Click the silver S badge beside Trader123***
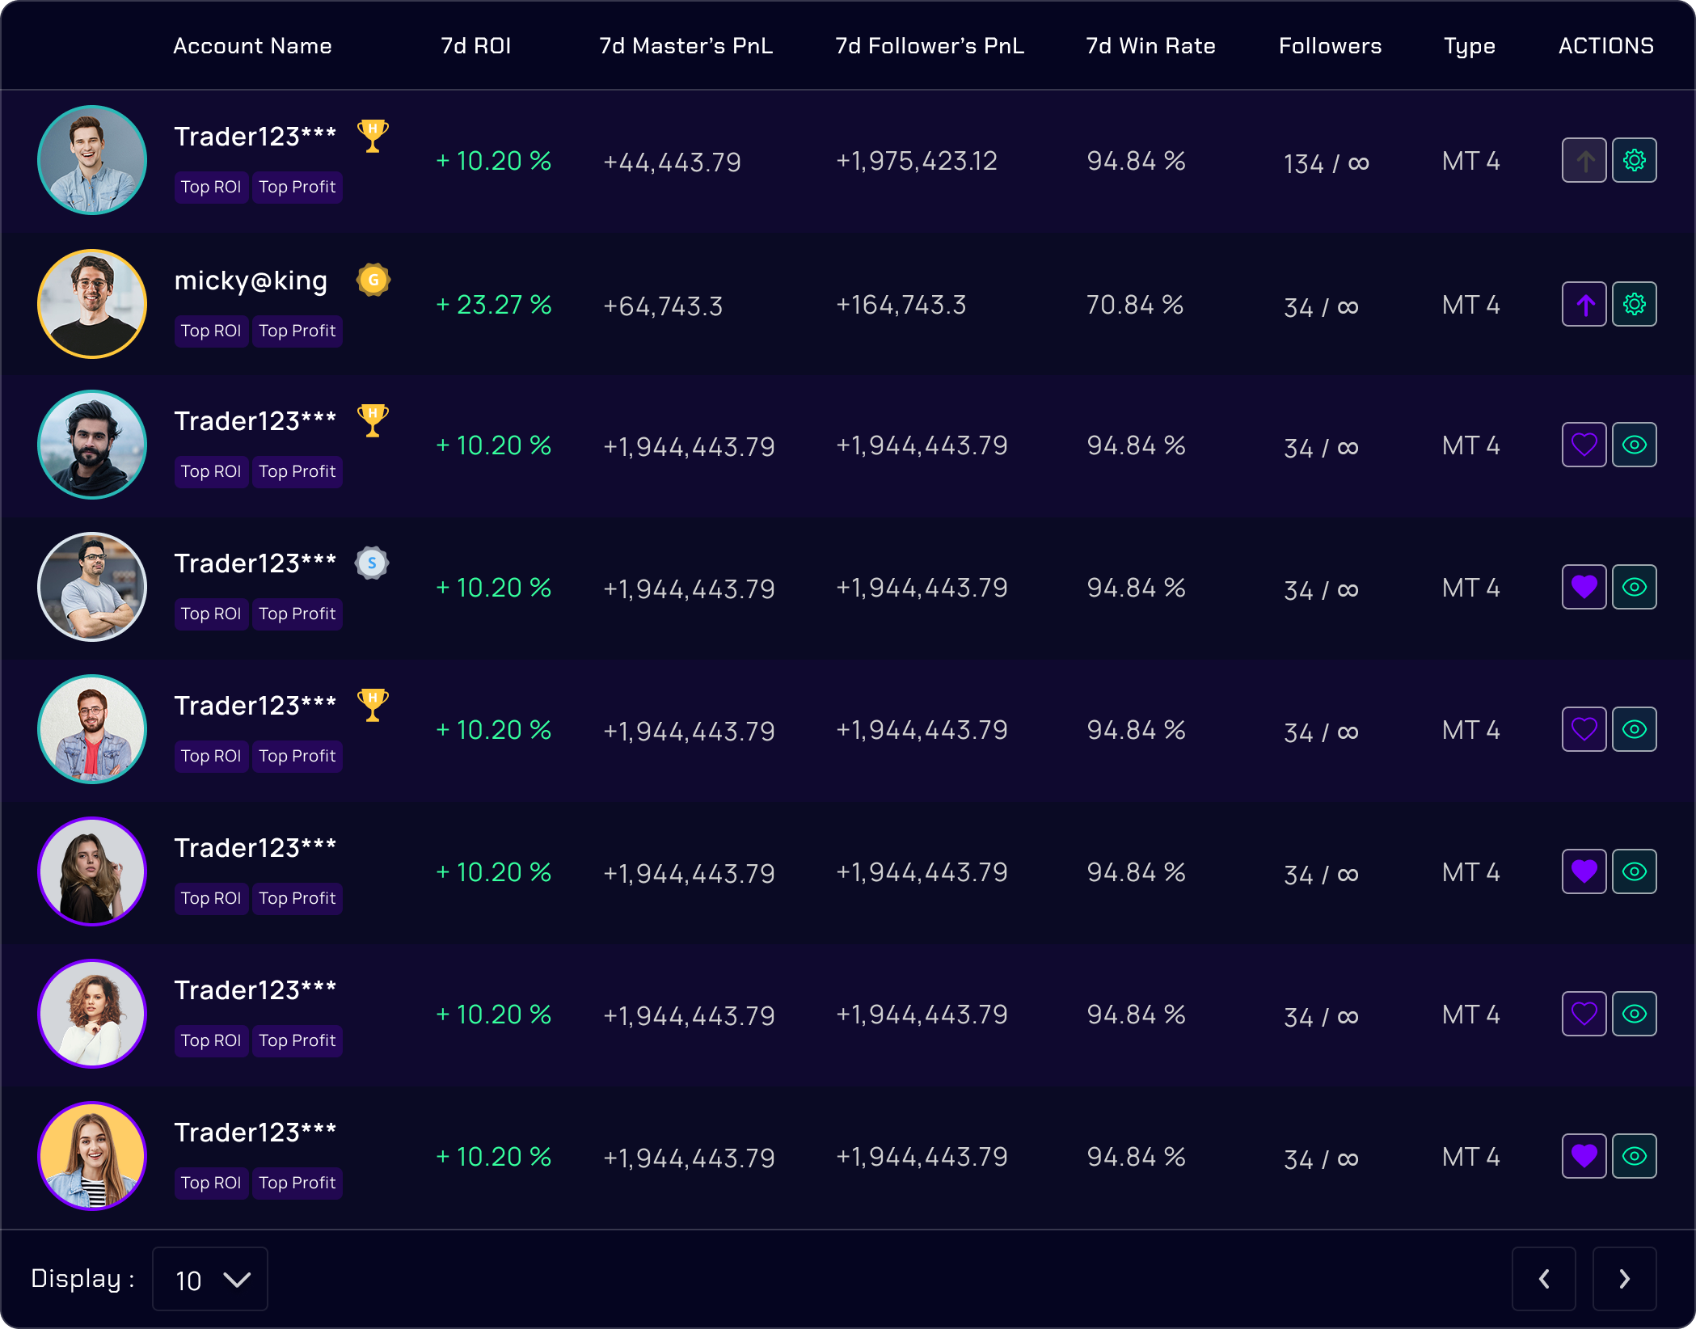 (372, 563)
